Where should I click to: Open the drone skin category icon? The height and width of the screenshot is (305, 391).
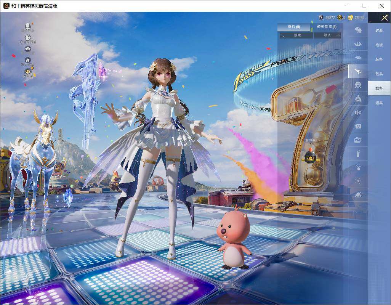[x=358, y=58]
